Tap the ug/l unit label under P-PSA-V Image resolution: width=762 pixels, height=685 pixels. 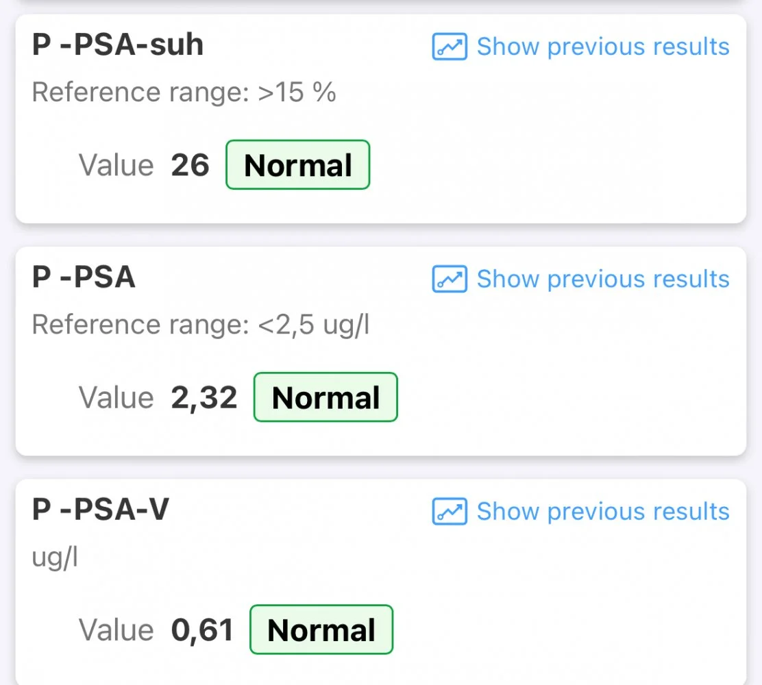click(55, 557)
